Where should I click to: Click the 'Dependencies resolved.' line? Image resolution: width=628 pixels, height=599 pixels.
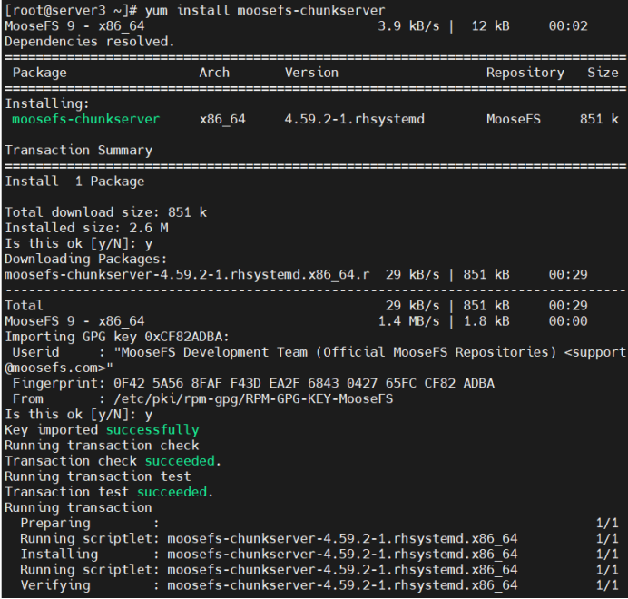pyautogui.click(x=90, y=42)
